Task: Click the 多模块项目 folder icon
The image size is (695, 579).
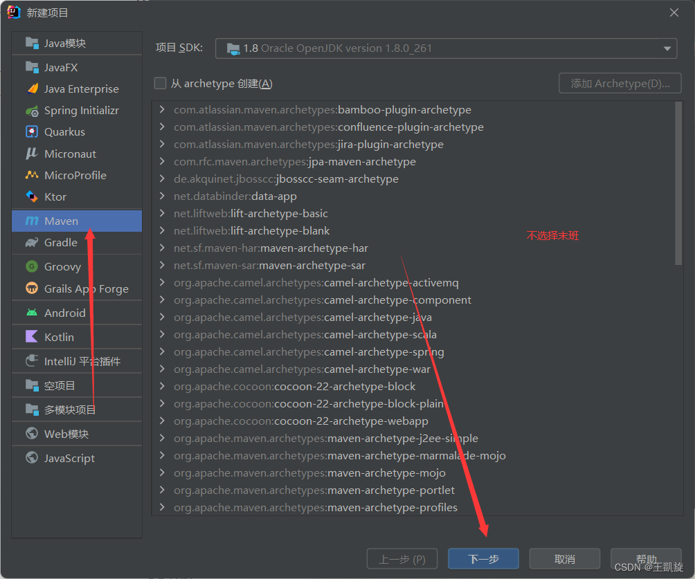Action: pyautogui.click(x=32, y=410)
